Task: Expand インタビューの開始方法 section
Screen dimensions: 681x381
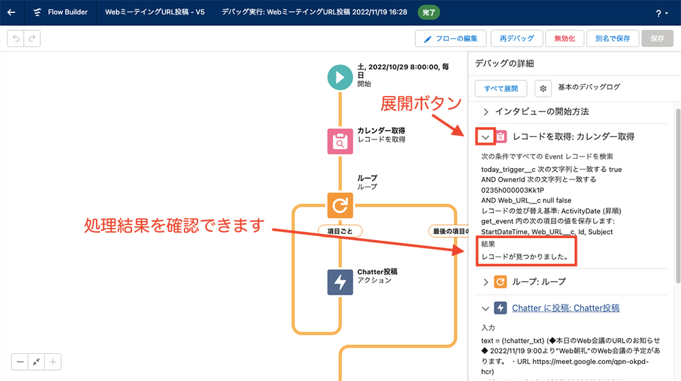Action: pos(486,112)
